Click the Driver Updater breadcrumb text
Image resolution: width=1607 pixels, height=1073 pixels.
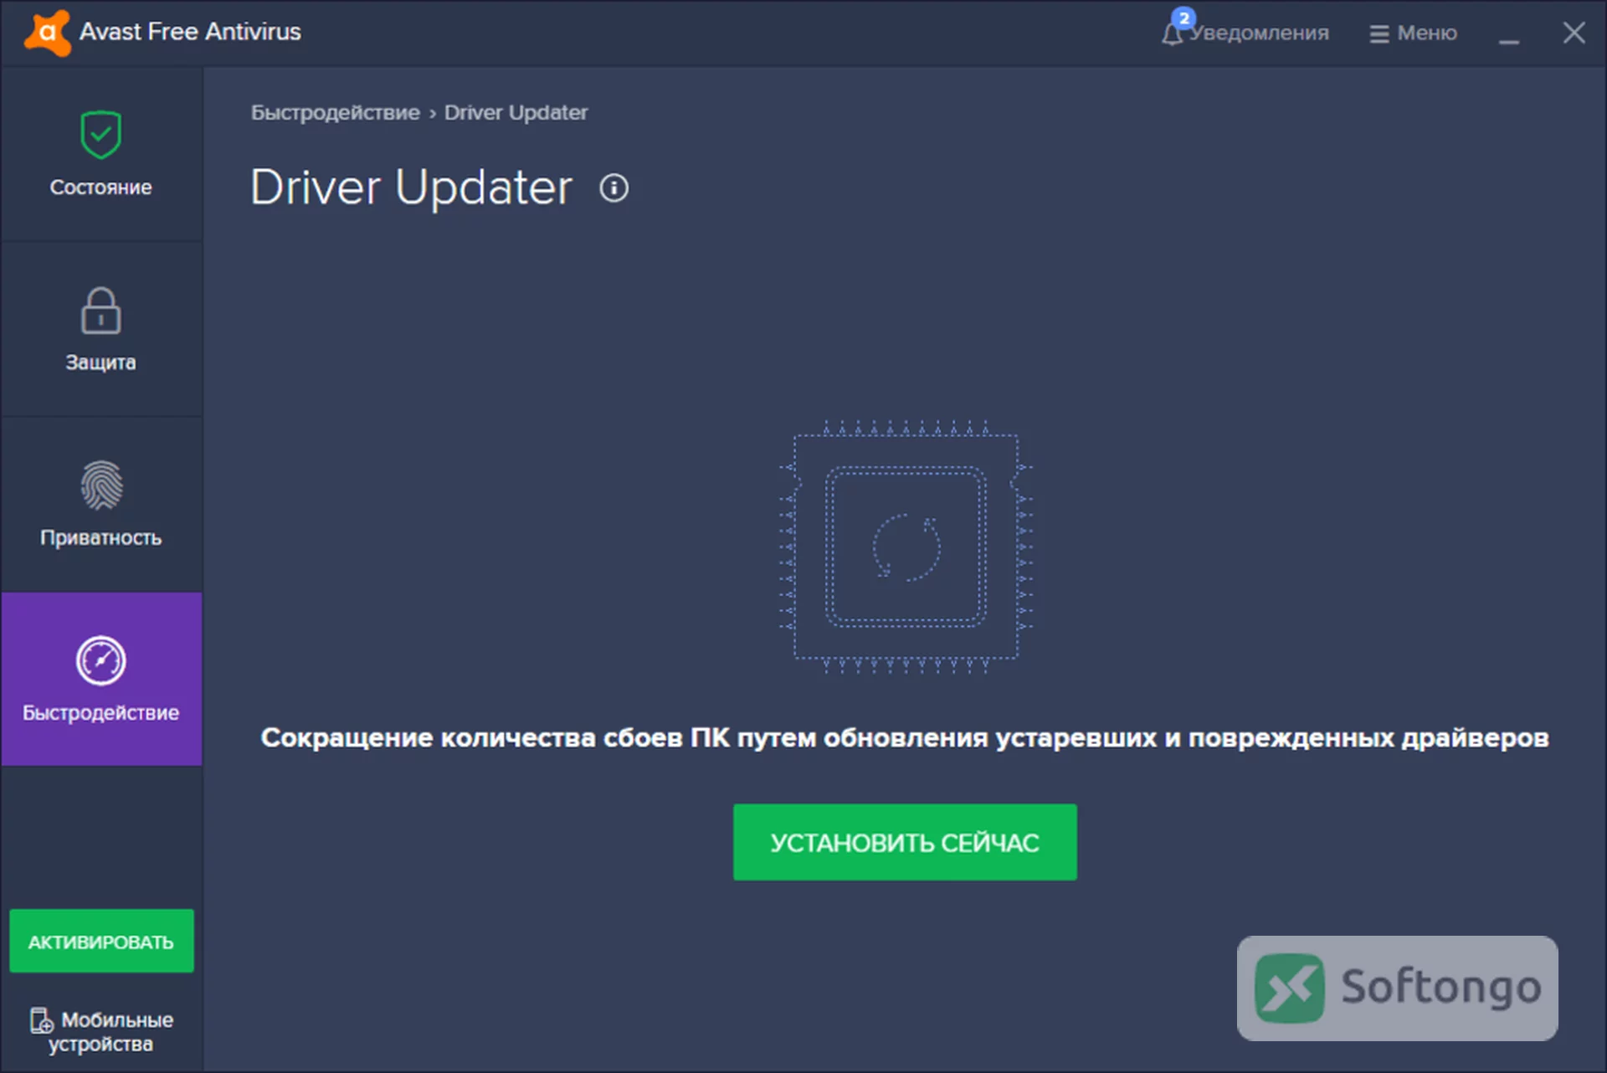pyautogui.click(x=516, y=112)
